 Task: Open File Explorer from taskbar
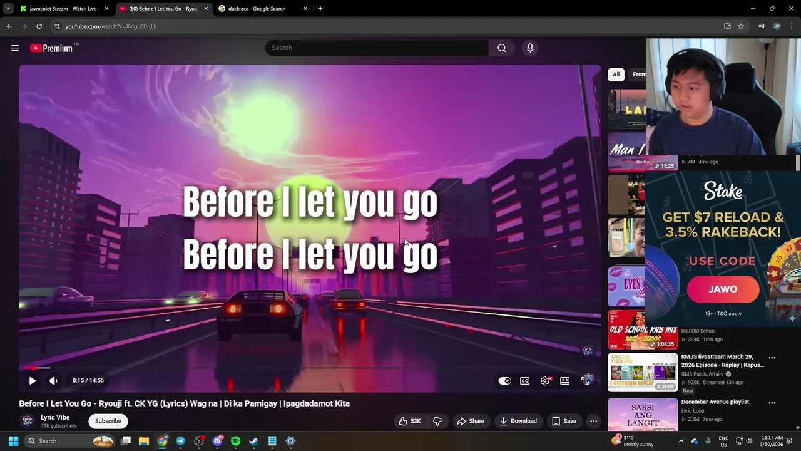143,441
